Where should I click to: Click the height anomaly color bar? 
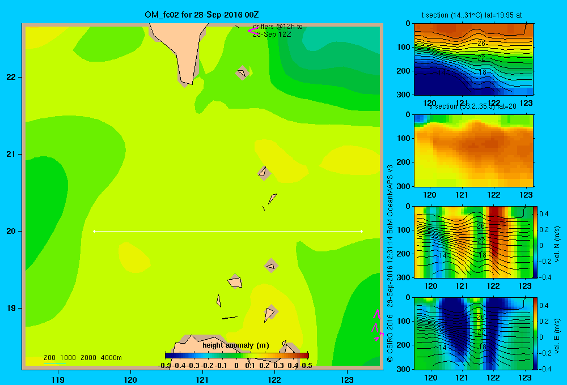point(236,356)
